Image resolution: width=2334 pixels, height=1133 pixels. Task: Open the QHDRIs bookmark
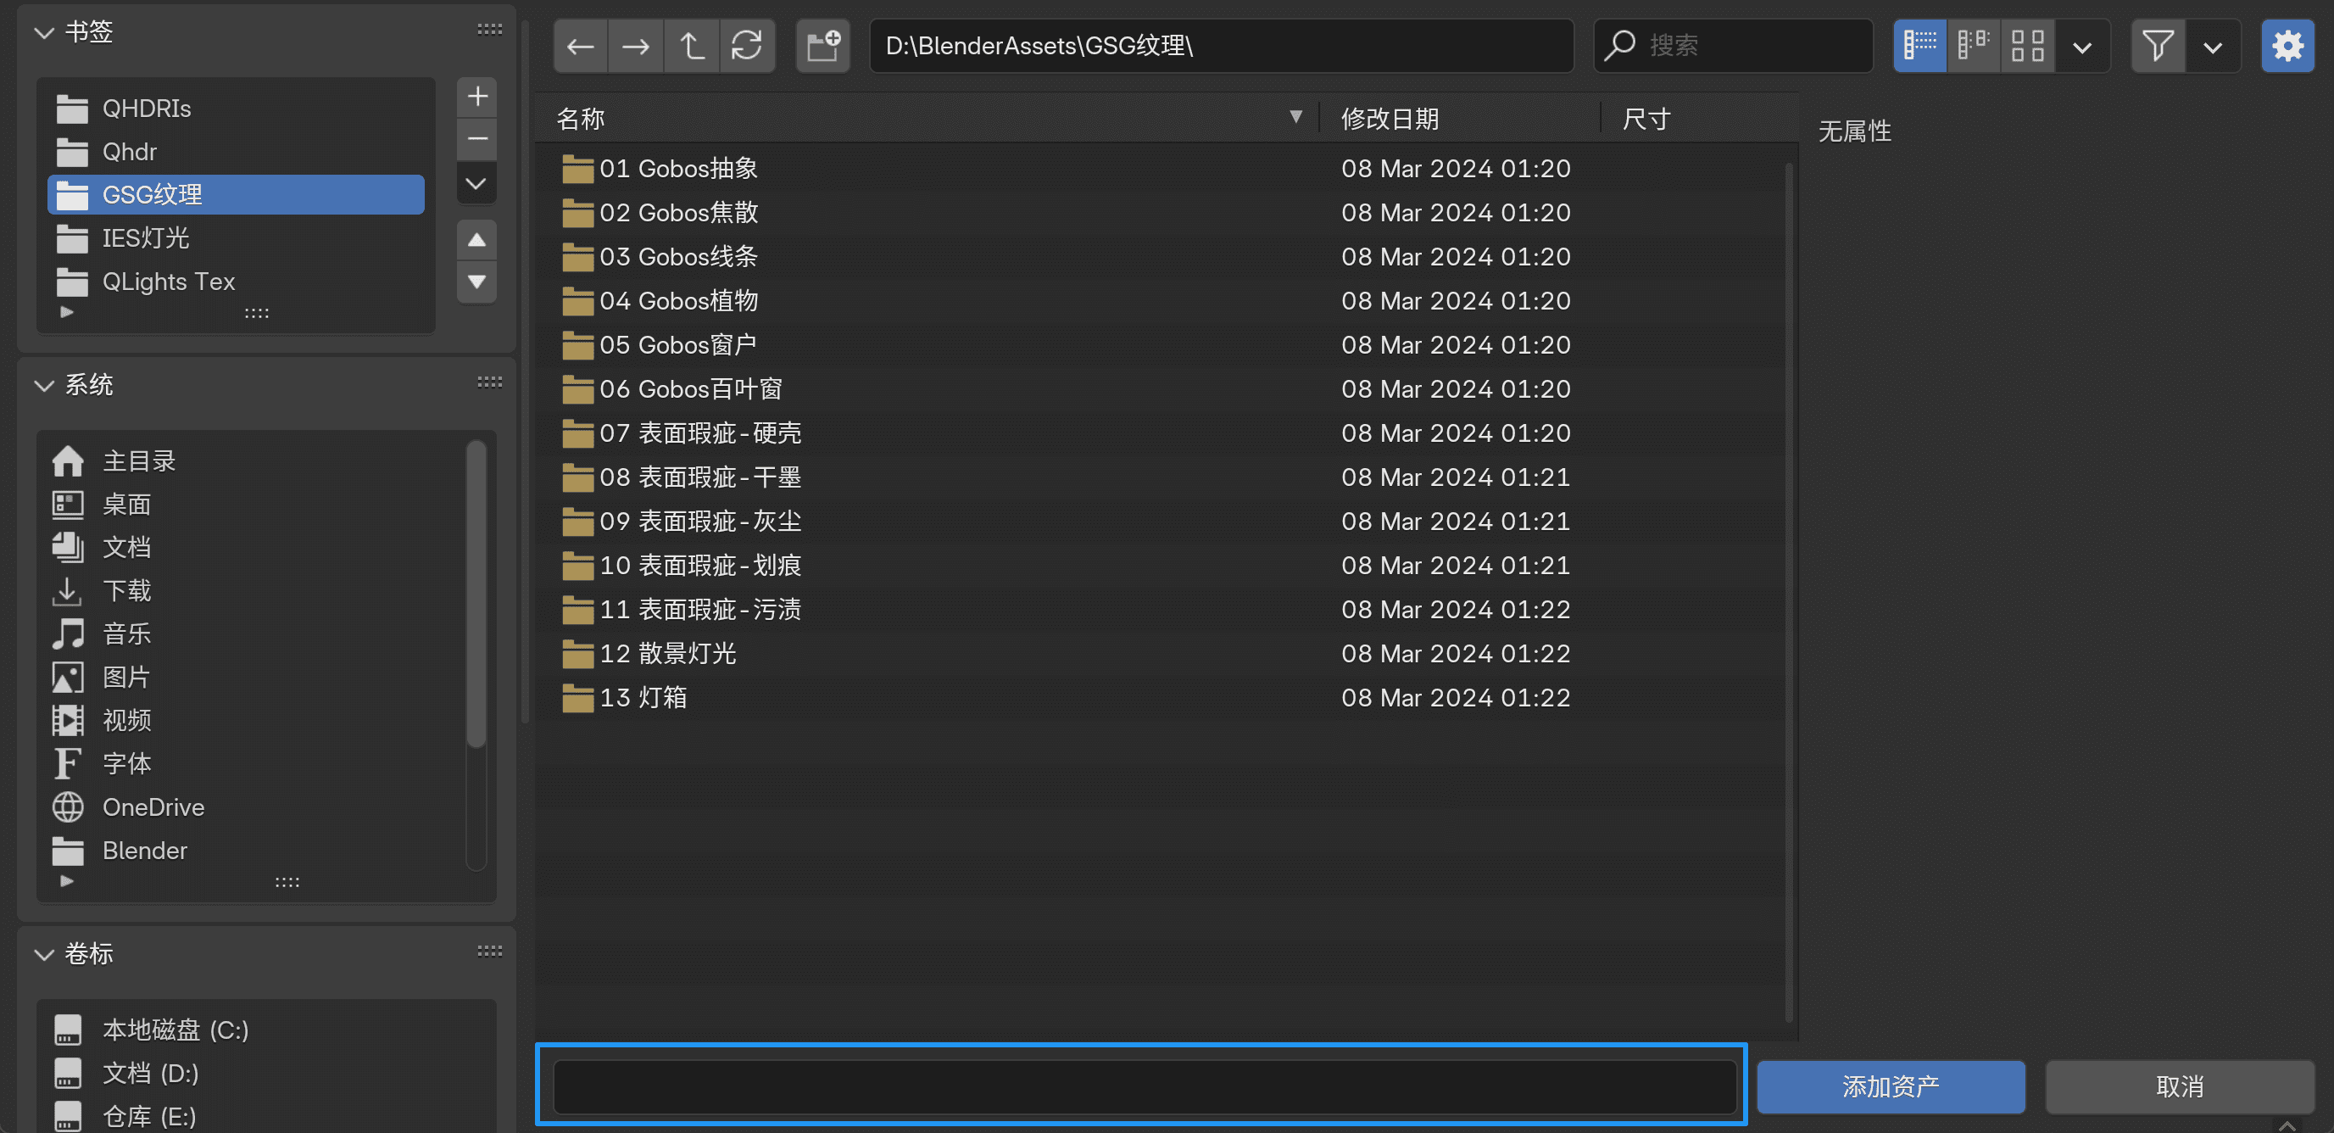click(236, 109)
